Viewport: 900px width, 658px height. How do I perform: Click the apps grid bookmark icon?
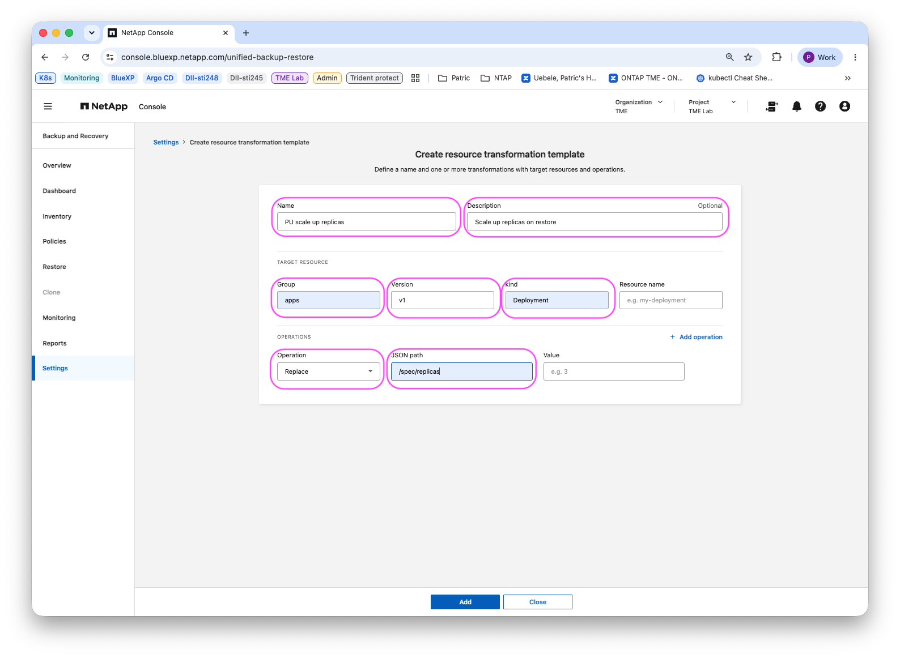[415, 78]
